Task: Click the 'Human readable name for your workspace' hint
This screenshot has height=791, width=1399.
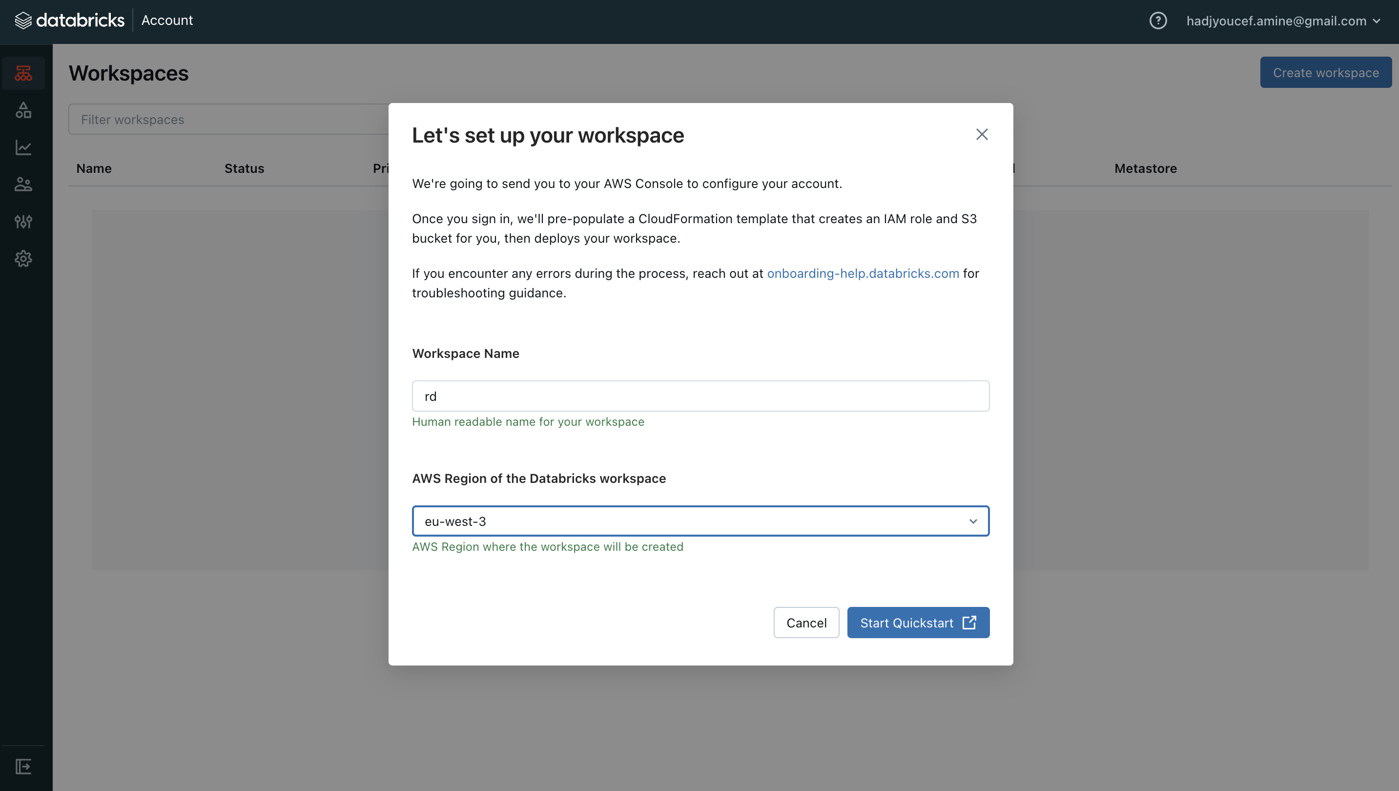Action: pos(528,421)
